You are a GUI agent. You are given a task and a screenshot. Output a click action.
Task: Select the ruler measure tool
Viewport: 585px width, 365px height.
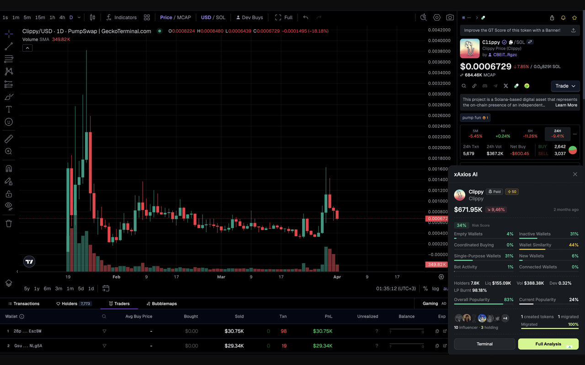click(x=9, y=139)
